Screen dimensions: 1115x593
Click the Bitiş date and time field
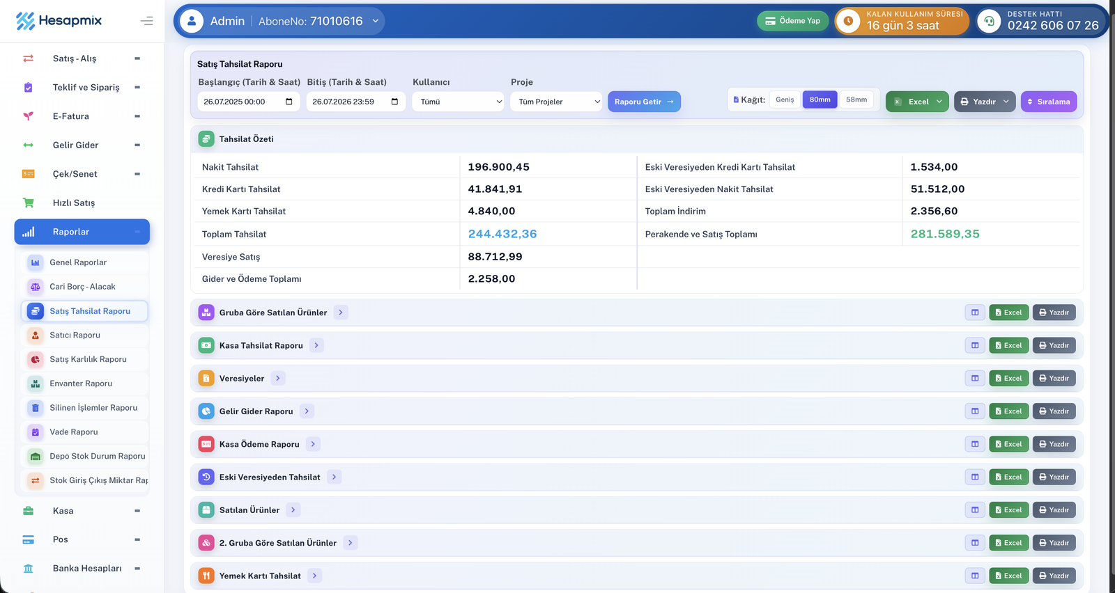[356, 102]
